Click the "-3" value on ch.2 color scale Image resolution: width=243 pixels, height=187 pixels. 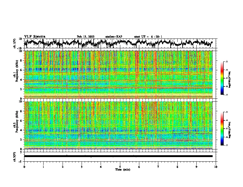point(226,112)
